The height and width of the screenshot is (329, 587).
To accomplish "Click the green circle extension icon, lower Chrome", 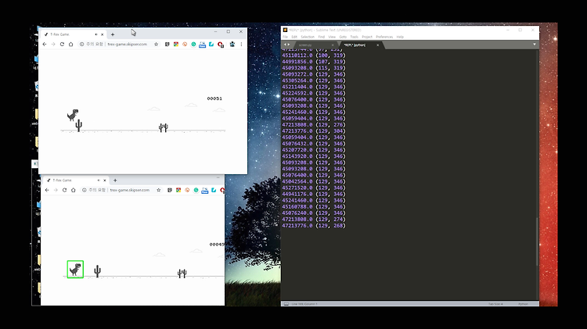I will (x=196, y=190).
